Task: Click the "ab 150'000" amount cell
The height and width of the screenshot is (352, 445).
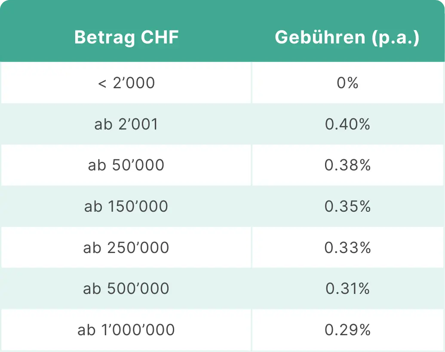Action: (x=126, y=207)
